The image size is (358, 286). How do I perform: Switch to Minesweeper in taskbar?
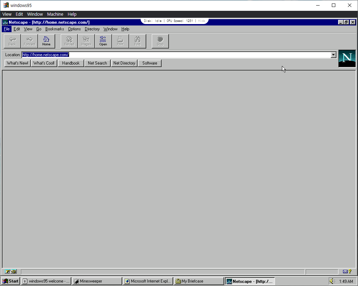tap(97, 281)
